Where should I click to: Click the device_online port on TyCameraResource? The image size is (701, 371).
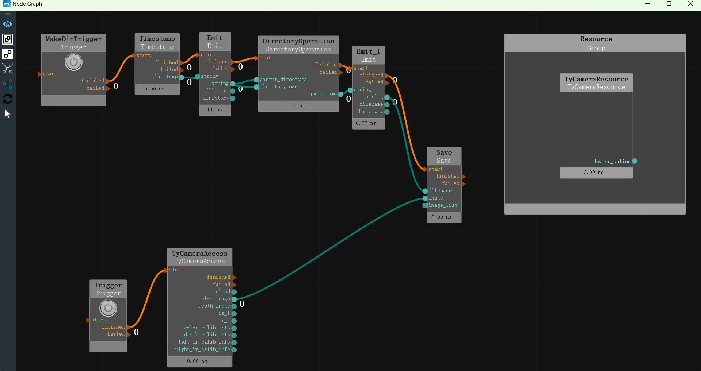635,161
